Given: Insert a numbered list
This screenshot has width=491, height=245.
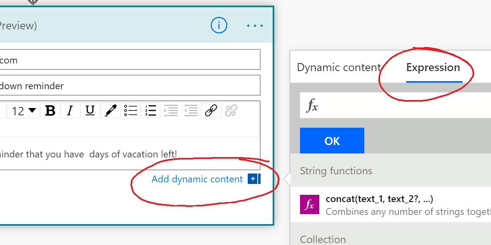Looking at the screenshot, I should [x=150, y=111].
